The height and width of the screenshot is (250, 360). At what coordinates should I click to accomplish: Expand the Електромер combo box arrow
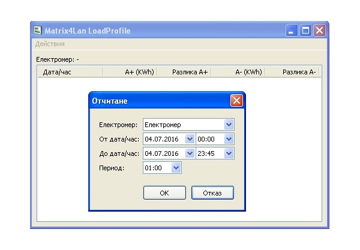(x=229, y=125)
